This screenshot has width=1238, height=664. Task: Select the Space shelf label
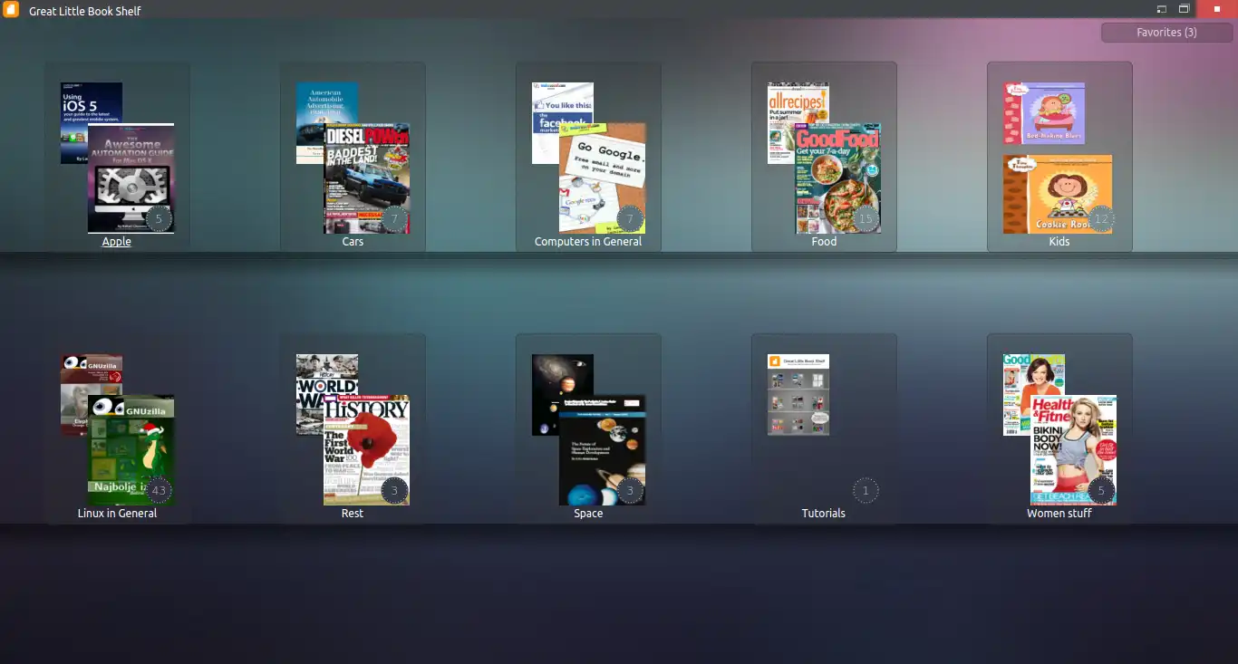(x=588, y=514)
